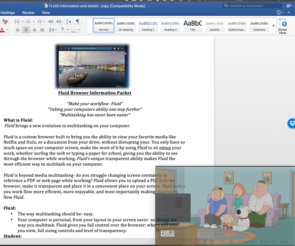Click the Fluid Browser Information Packet heading

pyautogui.click(x=94, y=93)
